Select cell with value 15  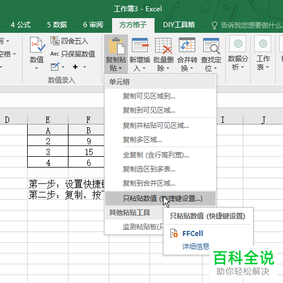(x=87, y=152)
